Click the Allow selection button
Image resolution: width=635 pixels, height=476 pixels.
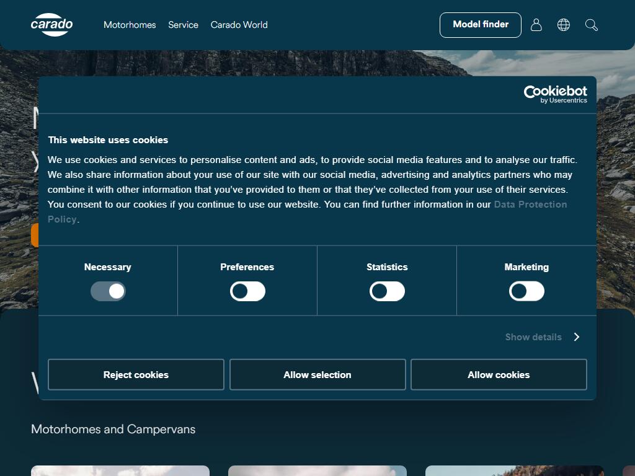point(317,375)
